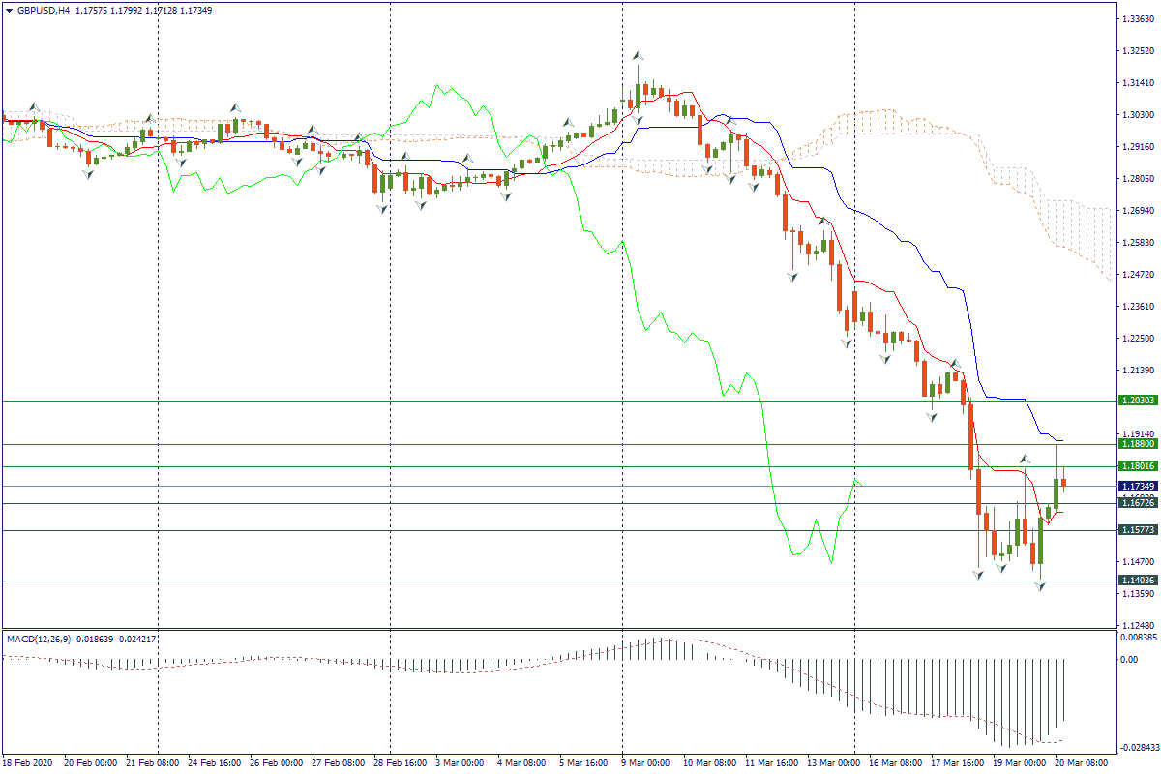The width and height of the screenshot is (1161, 774).
Task: Click the 1.33630 value on price scale
Action: [1138, 18]
